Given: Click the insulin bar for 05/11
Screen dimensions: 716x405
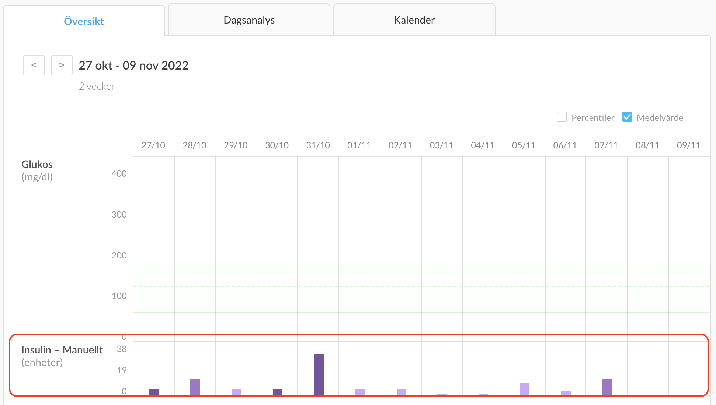Looking at the screenshot, I should point(525,389).
